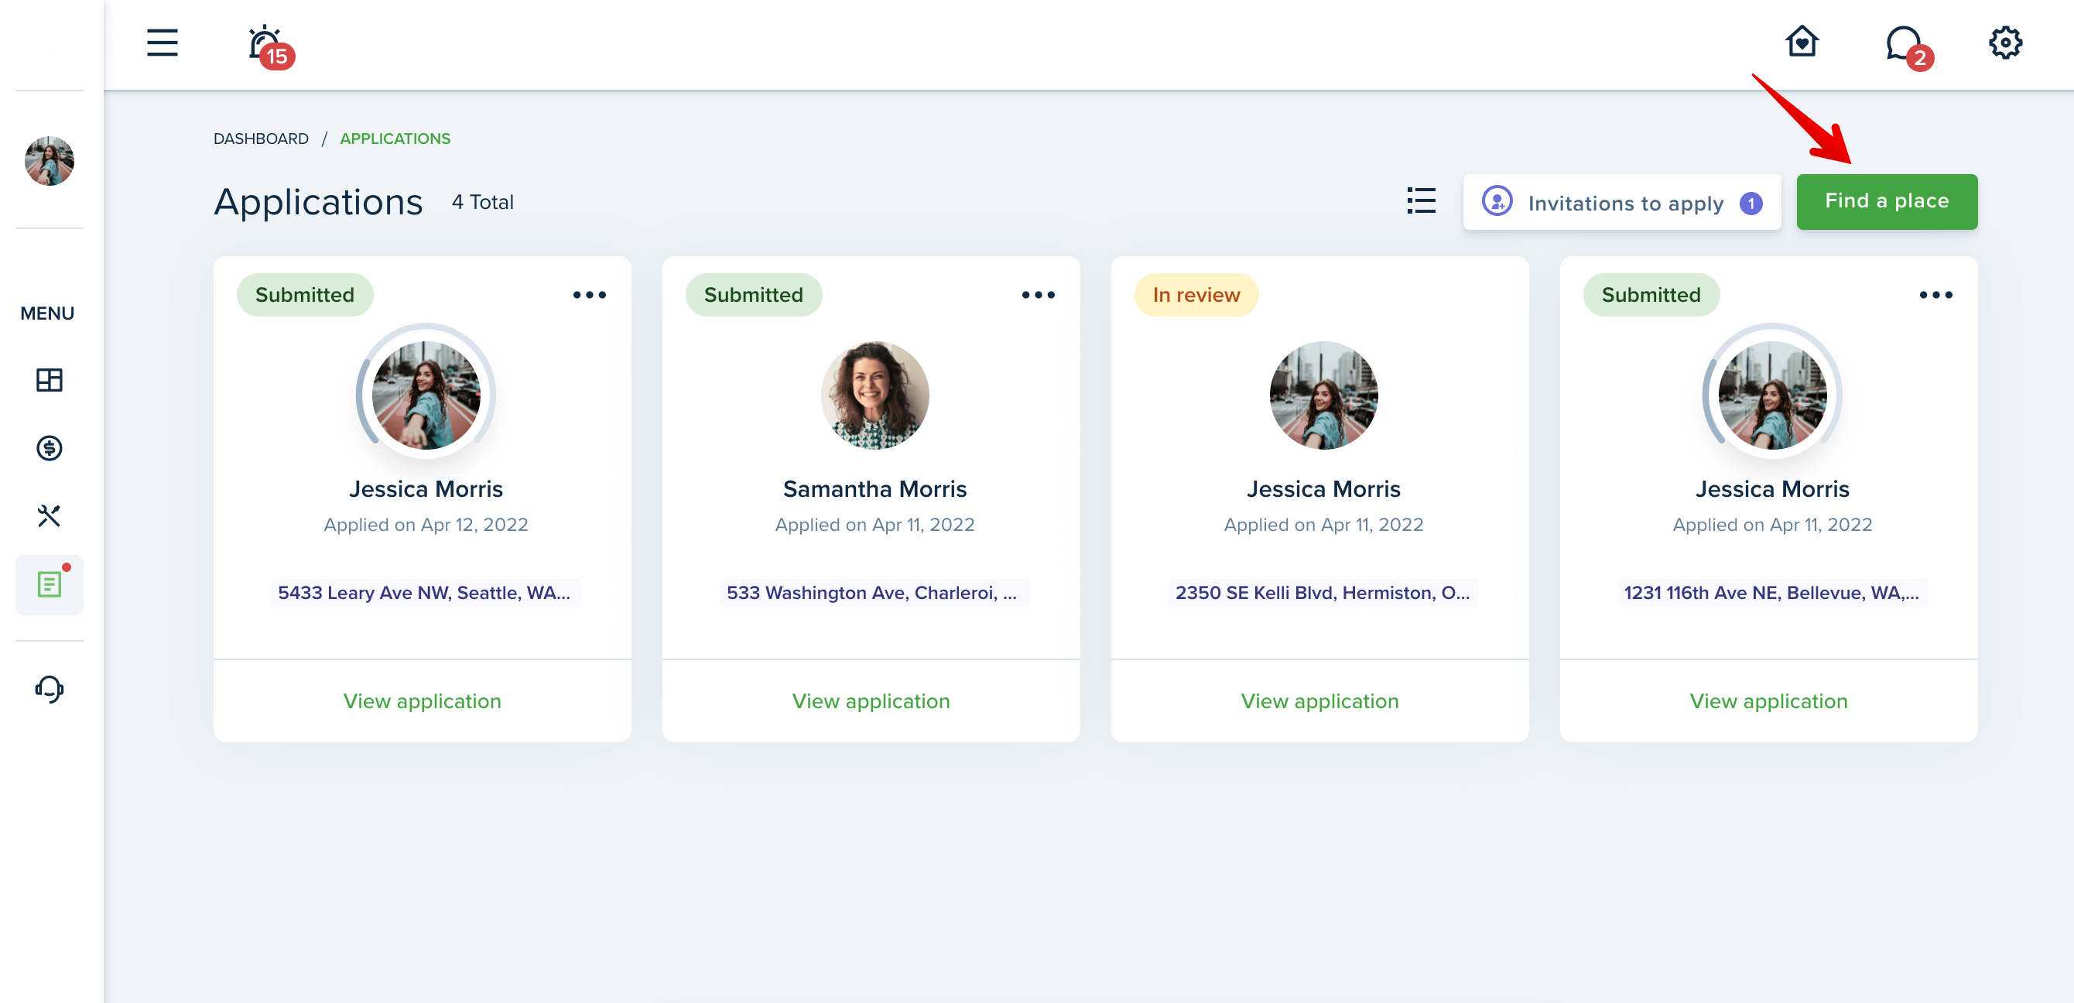2074x1003 pixels.
Task: Open options menu on Bellevue application card
Action: click(1935, 295)
